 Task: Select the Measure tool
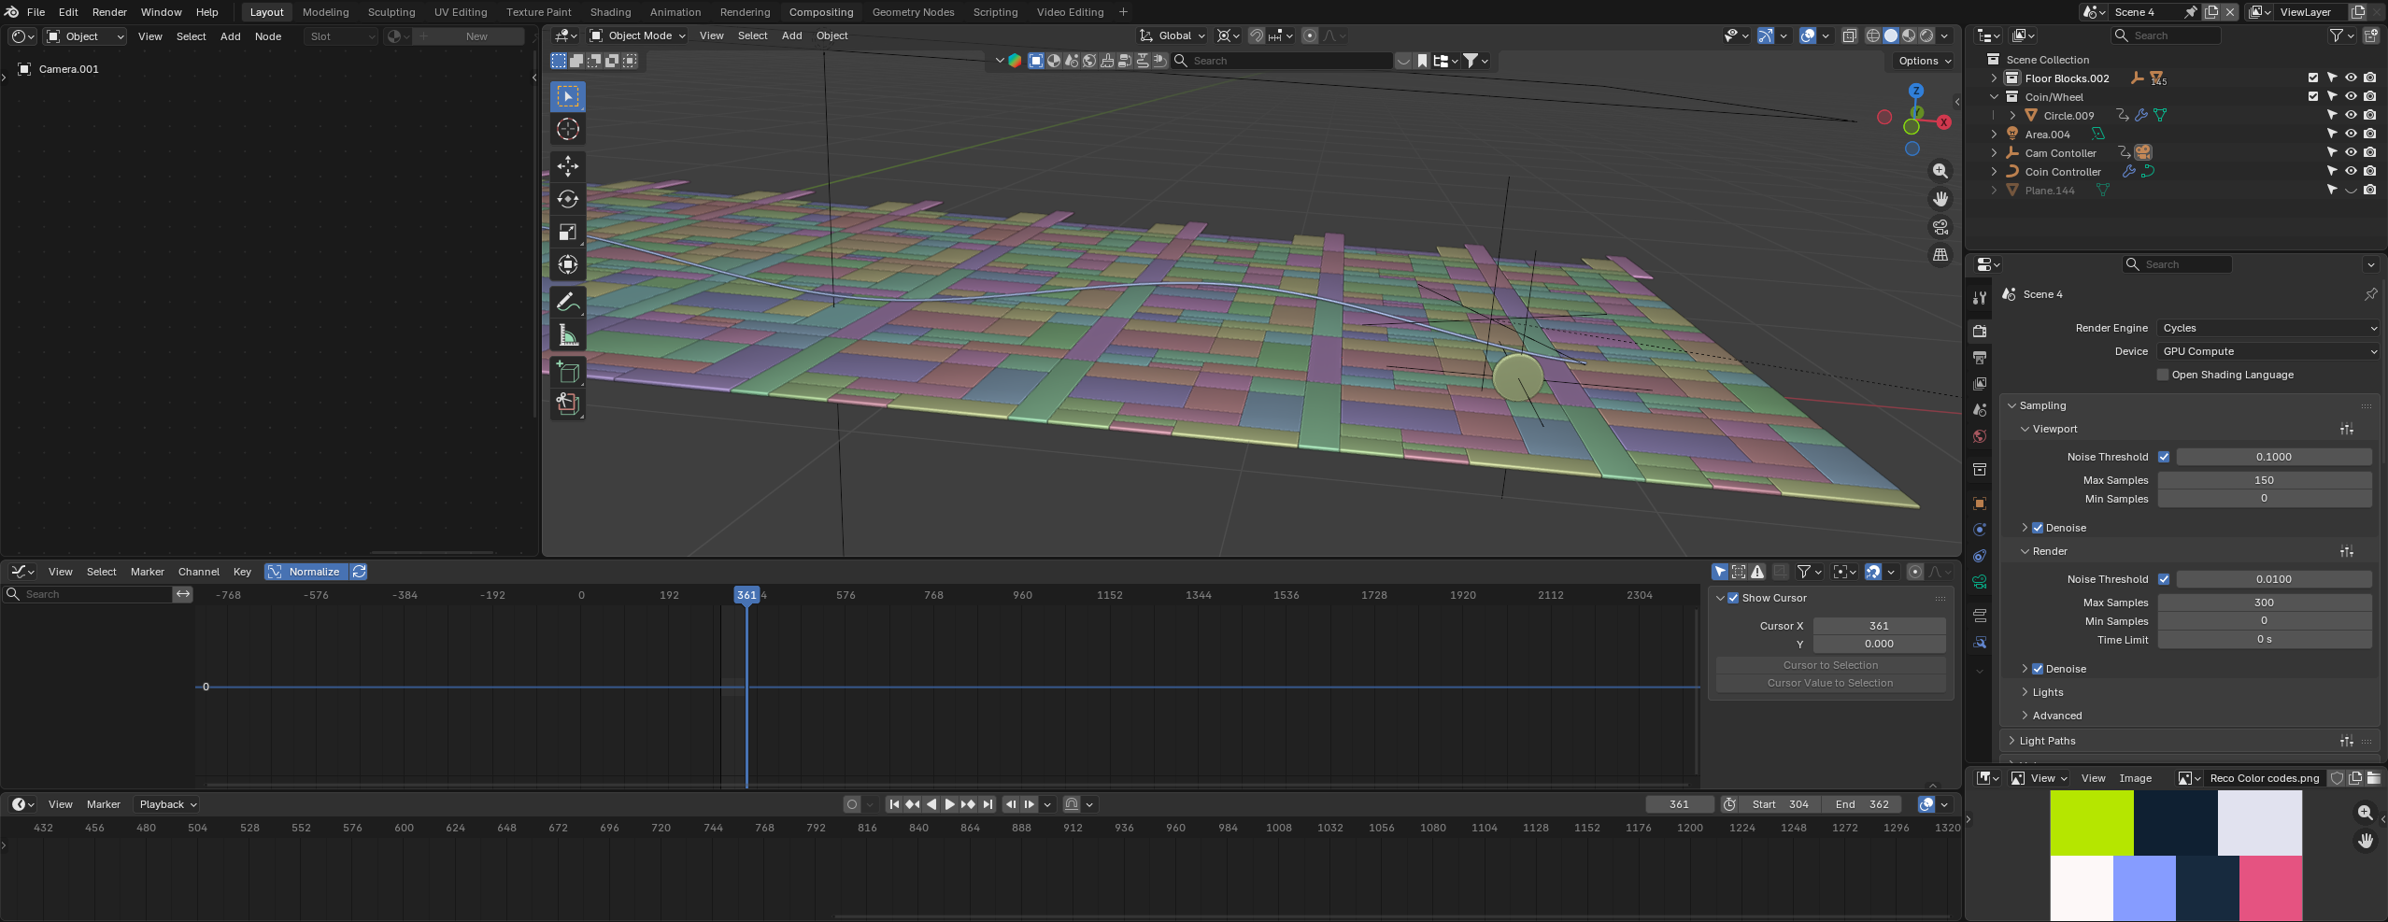(567, 334)
